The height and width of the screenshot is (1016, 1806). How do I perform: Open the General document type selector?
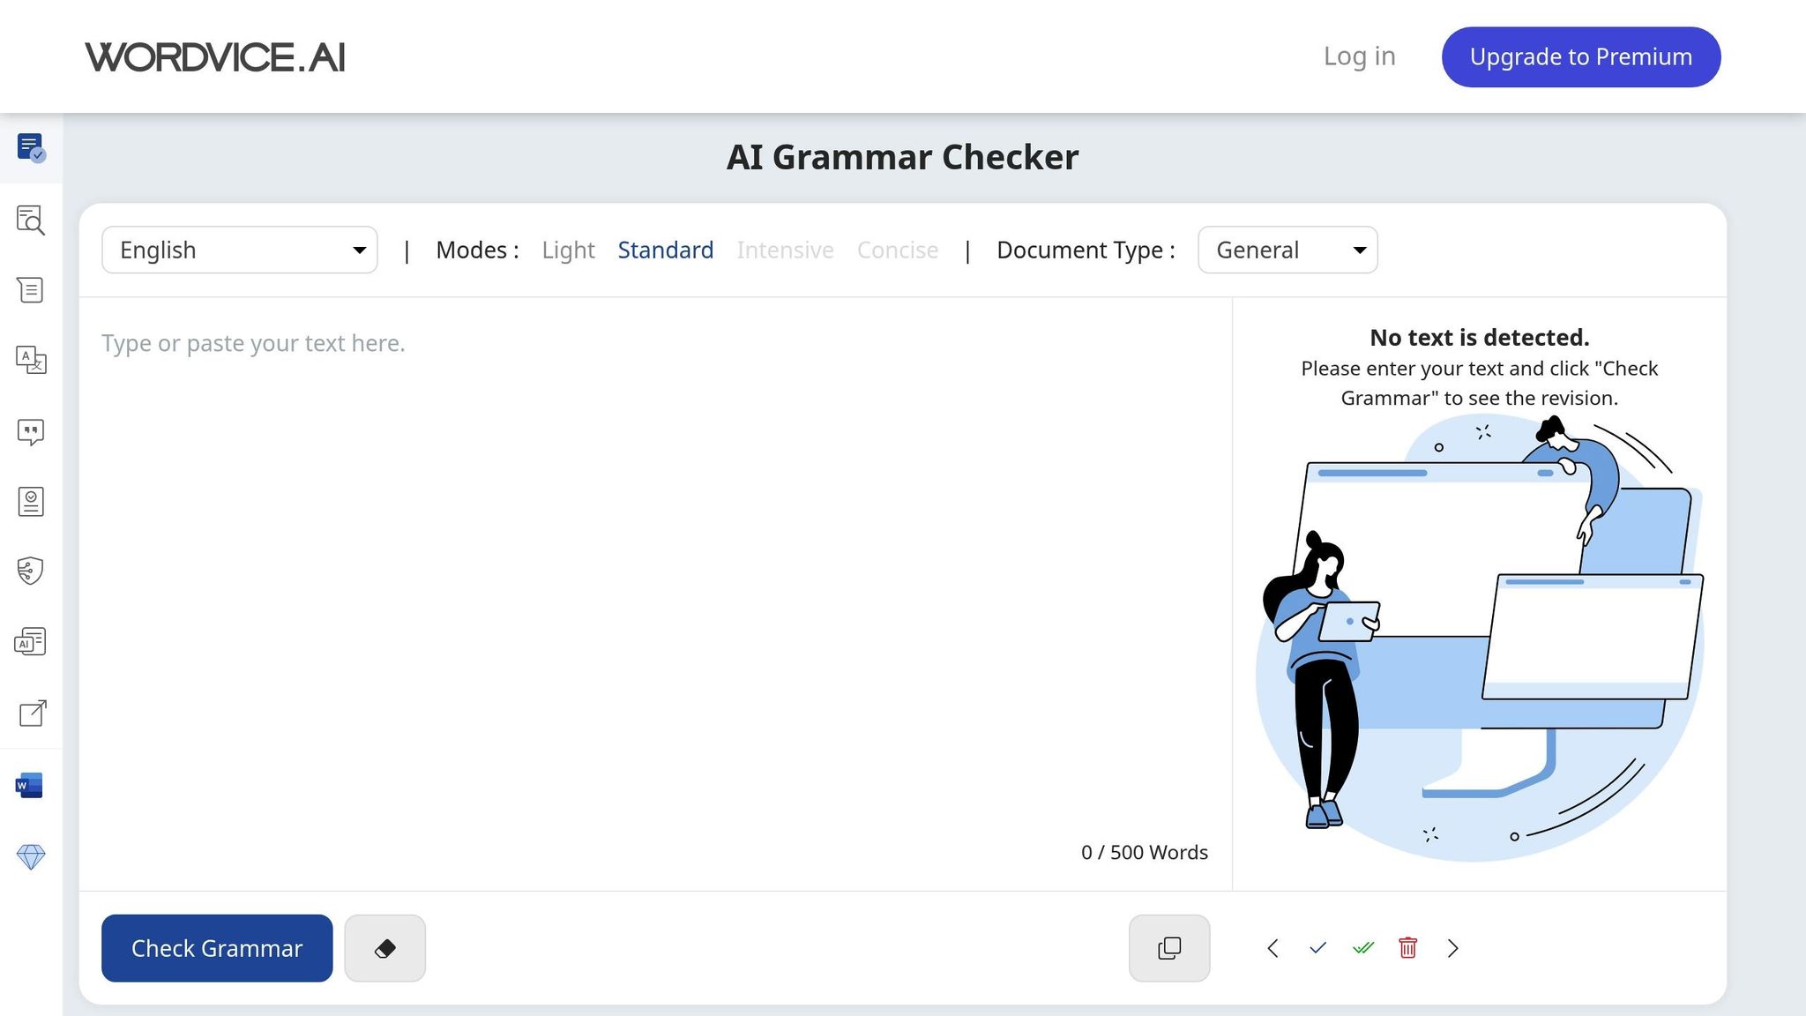tap(1287, 250)
